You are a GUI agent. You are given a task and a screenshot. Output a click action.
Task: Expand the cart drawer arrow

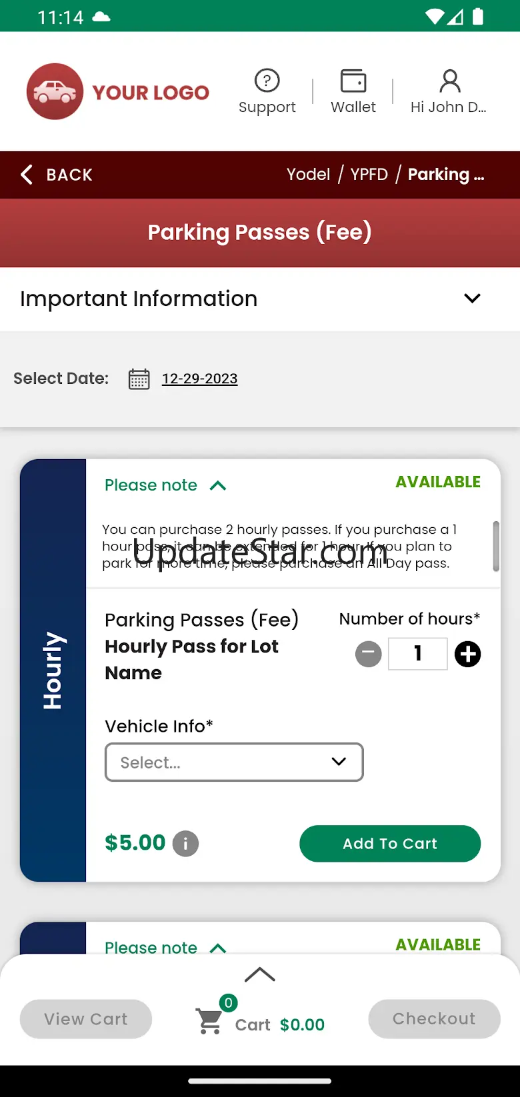260,974
